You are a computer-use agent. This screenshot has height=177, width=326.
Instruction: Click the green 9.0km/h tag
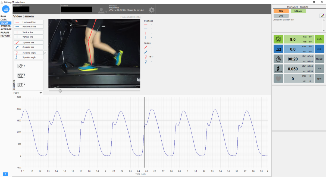(x=298, y=11)
